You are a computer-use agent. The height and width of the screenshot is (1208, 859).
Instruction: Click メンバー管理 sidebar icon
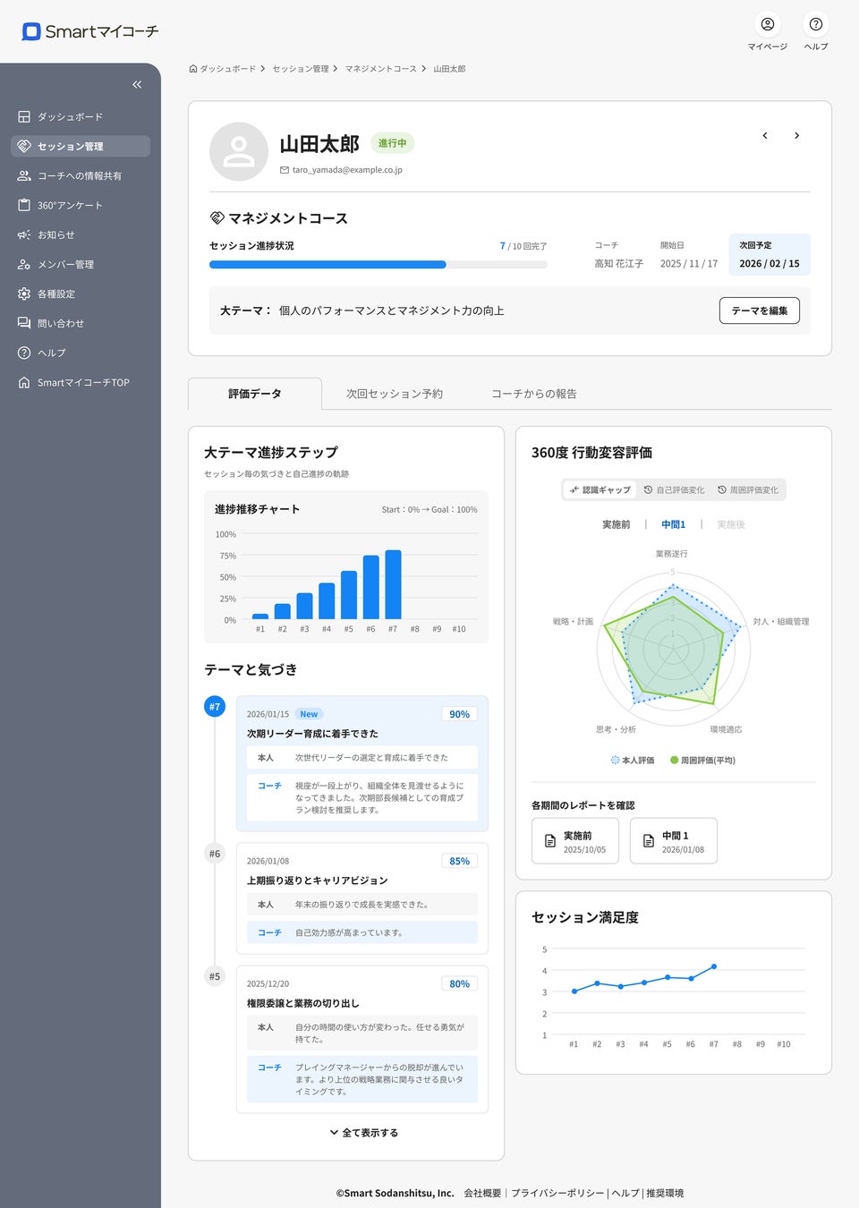tap(24, 264)
